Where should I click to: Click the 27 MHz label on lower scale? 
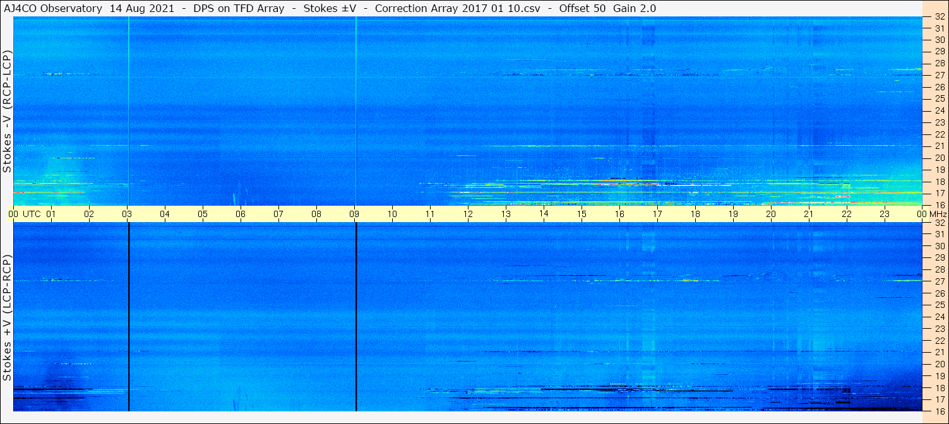pos(939,281)
